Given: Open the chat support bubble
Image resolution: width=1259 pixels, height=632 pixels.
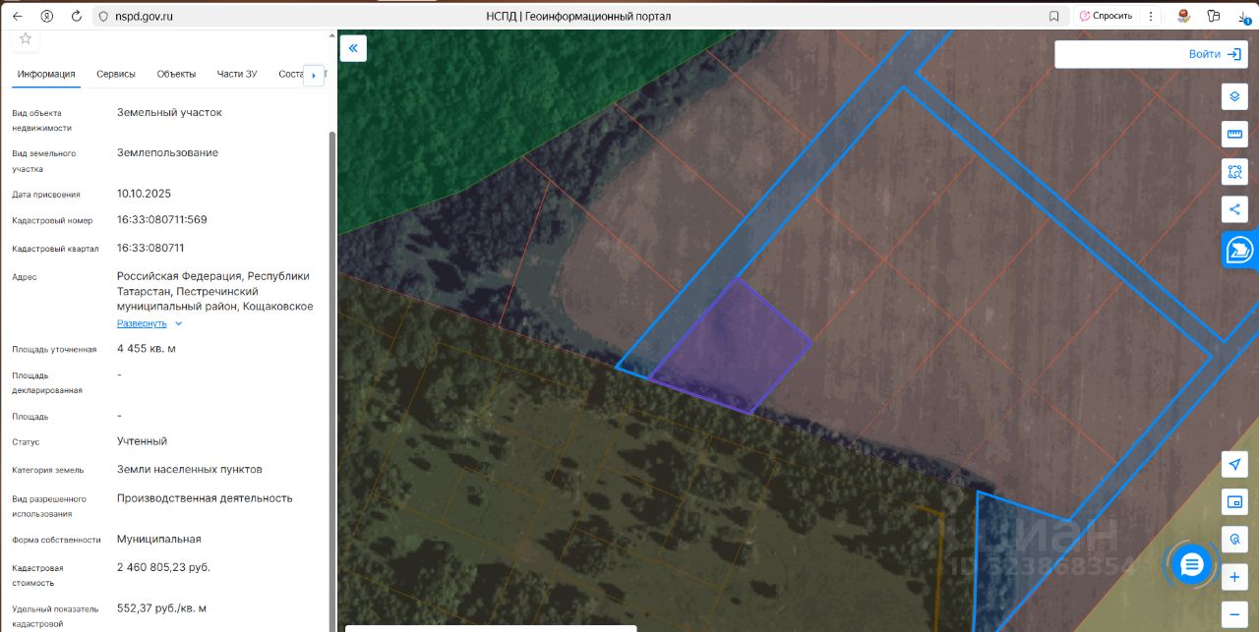Looking at the screenshot, I should [x=1191, y=564].
